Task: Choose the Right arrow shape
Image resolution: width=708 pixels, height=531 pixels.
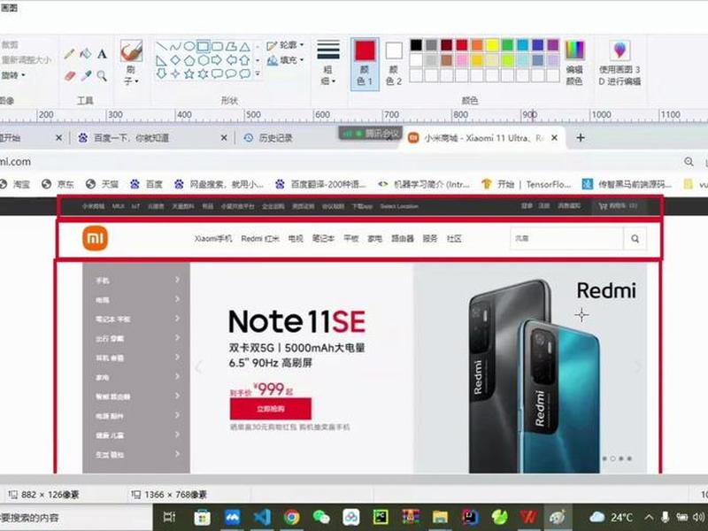Action: pyautogui.click(x=217, y=60)
